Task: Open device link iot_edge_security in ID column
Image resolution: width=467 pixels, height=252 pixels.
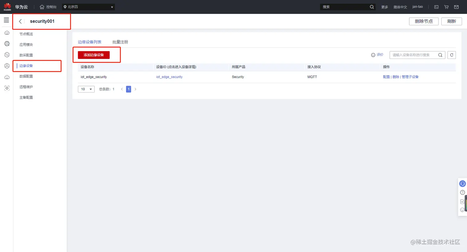Action: point(169,77)
